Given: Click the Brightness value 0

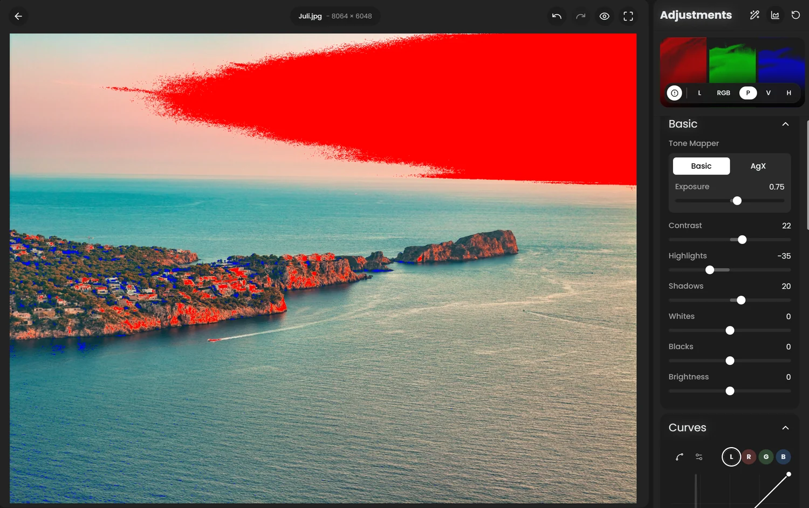Looking at the screenshot, I should [789, 377].
